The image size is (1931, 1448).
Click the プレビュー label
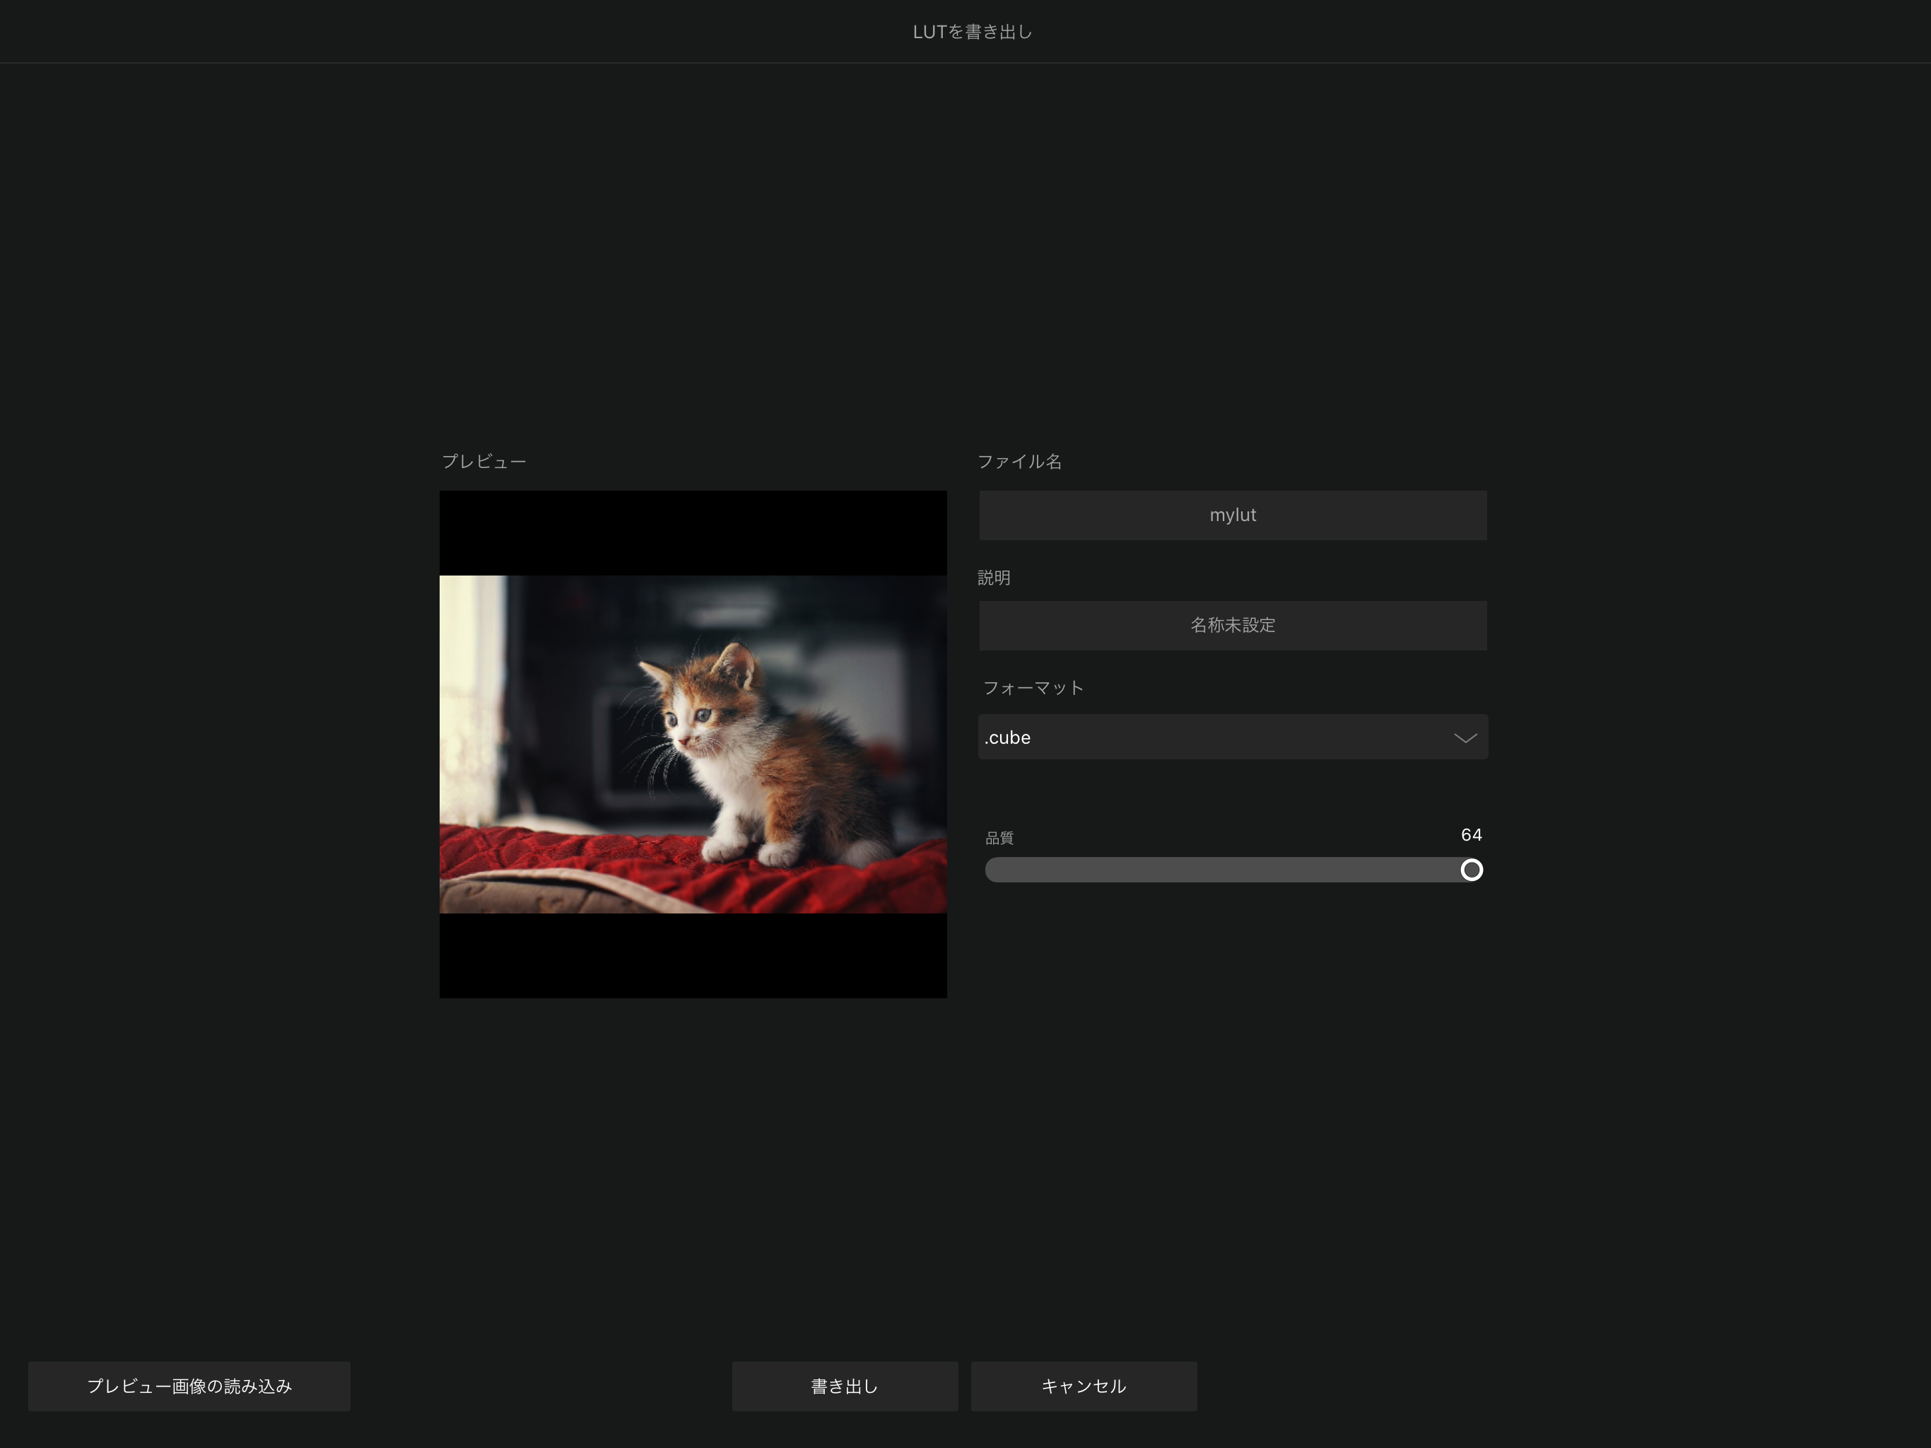483,461
